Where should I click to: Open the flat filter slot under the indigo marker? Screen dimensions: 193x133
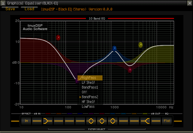tap(69, 121)
